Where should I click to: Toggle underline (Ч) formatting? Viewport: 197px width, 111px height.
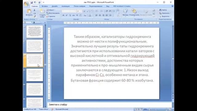coord(70,15)
